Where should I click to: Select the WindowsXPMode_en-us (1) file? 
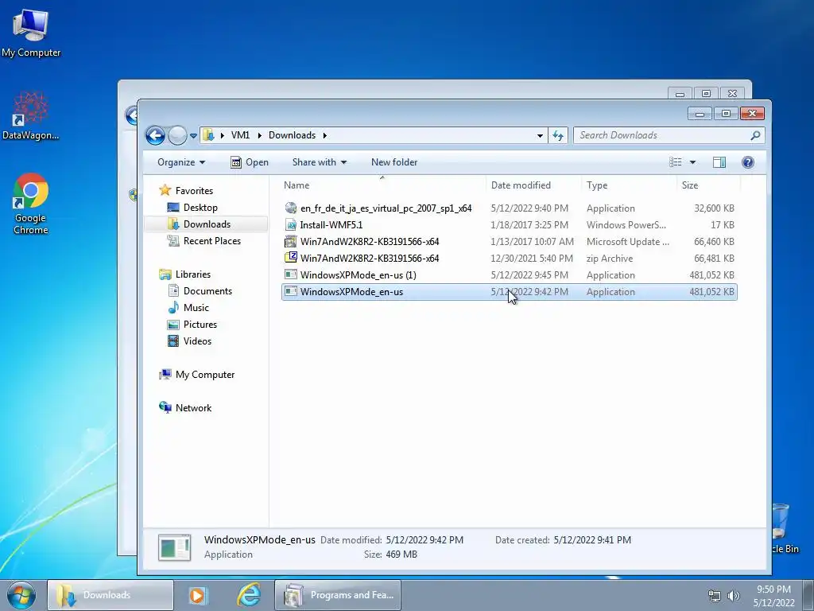tap(510, 274)
